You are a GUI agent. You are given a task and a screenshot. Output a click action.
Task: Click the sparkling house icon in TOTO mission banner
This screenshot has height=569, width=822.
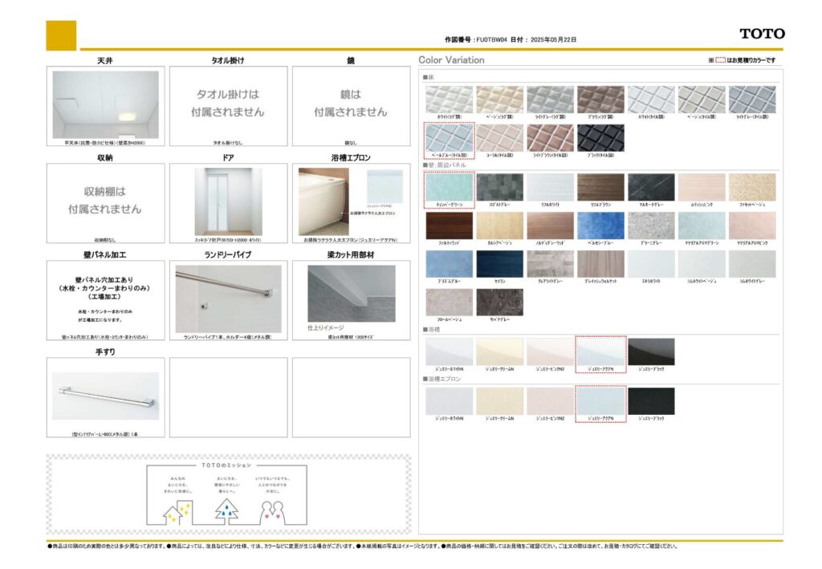click(177, 513)
